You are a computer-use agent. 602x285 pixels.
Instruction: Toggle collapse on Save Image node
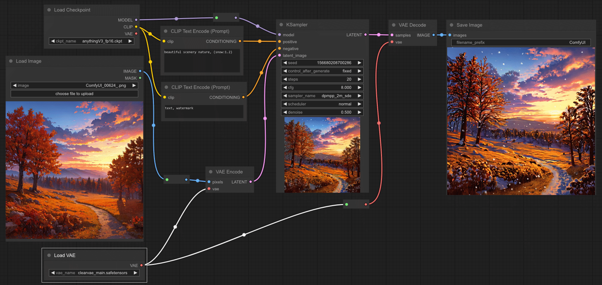tap(452, 25)
